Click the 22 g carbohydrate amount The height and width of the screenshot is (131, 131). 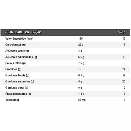(x=81, y=45)
